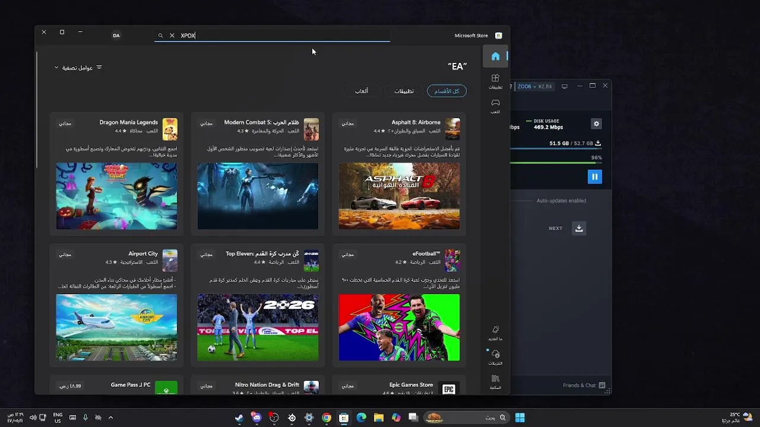This screenshot has height=427, width=760.
Task: Select the Games (ألعاب) filter tab
Action: (x=362, y=91)
